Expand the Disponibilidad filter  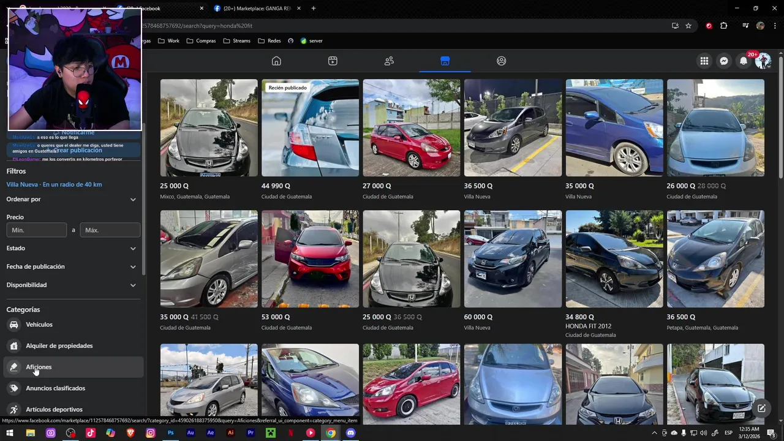(72, 285)
